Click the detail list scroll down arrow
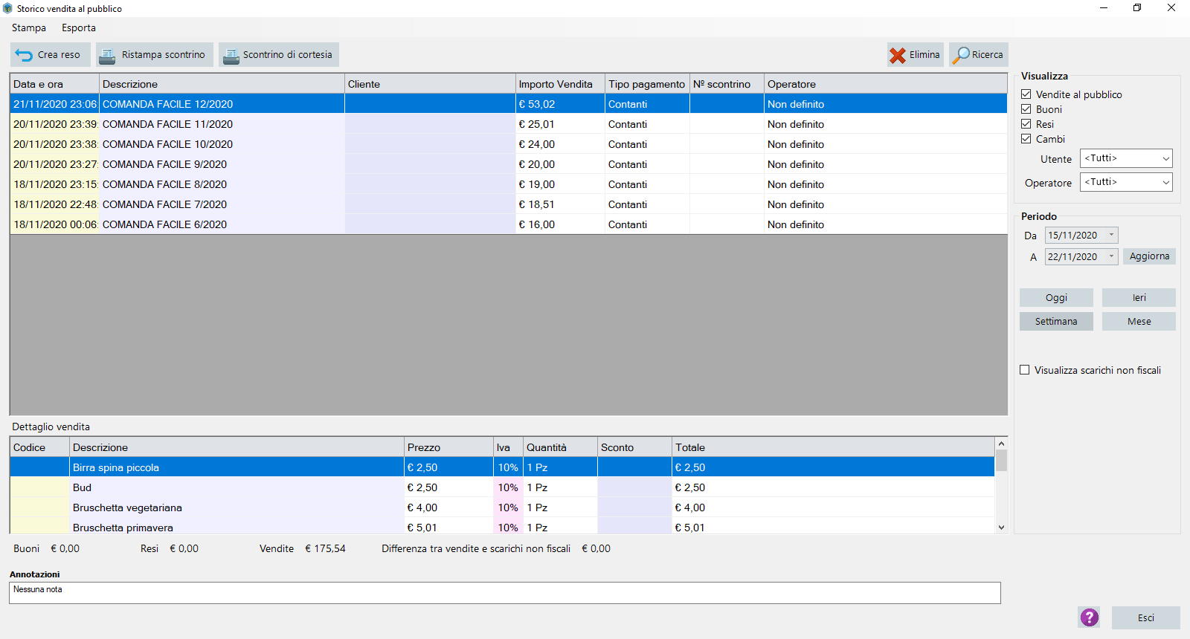 point(1001,528)
